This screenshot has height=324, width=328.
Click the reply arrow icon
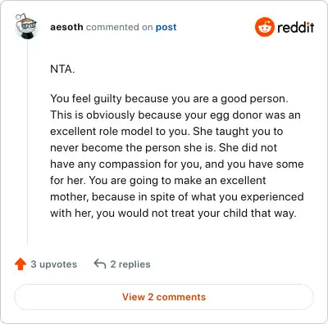click(100, 263)
